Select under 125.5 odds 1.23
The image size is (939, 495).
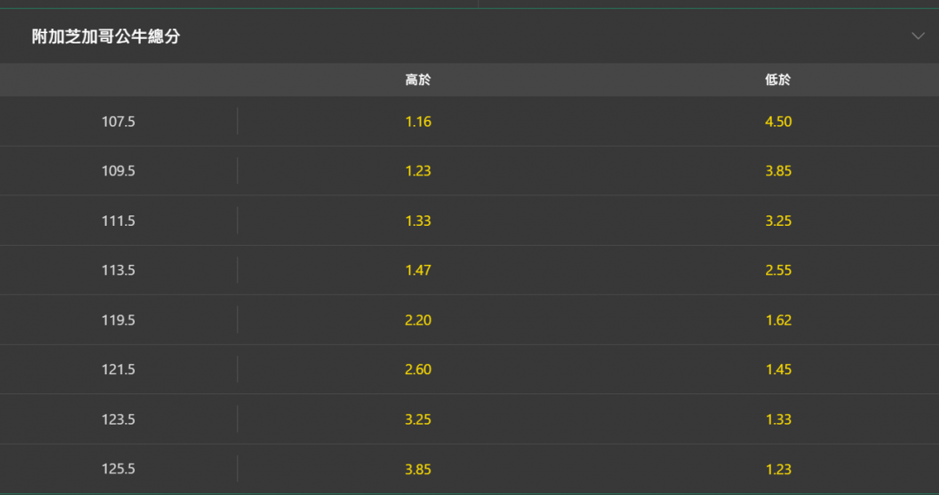778,469
